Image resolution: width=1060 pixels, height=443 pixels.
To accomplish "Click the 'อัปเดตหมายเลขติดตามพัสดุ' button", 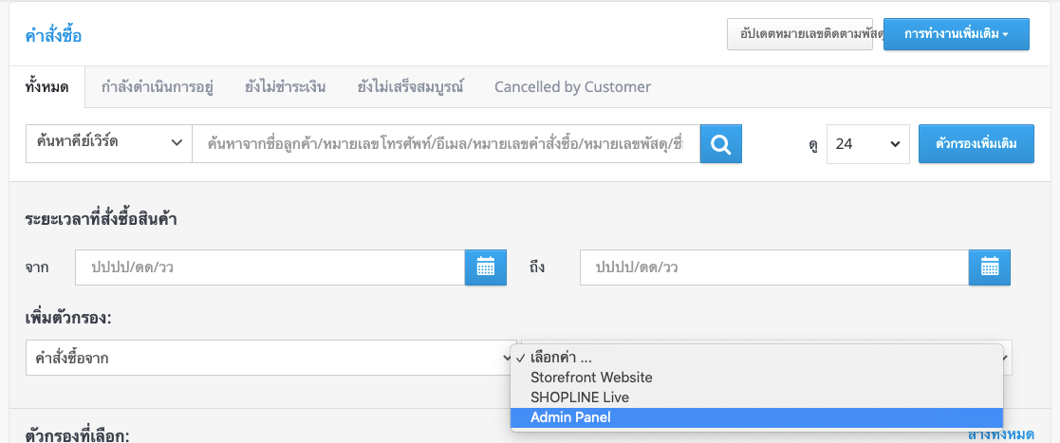I will coord(800,34).
